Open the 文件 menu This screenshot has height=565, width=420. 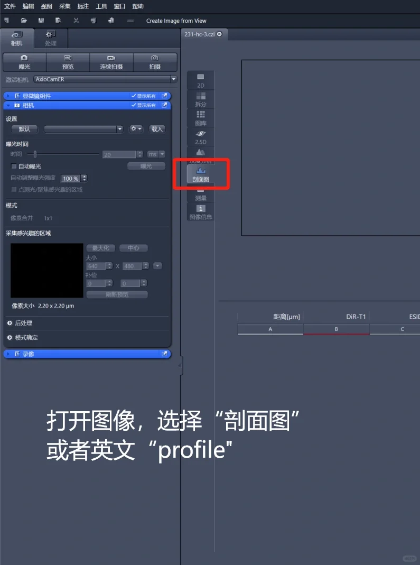click(10, 6)
